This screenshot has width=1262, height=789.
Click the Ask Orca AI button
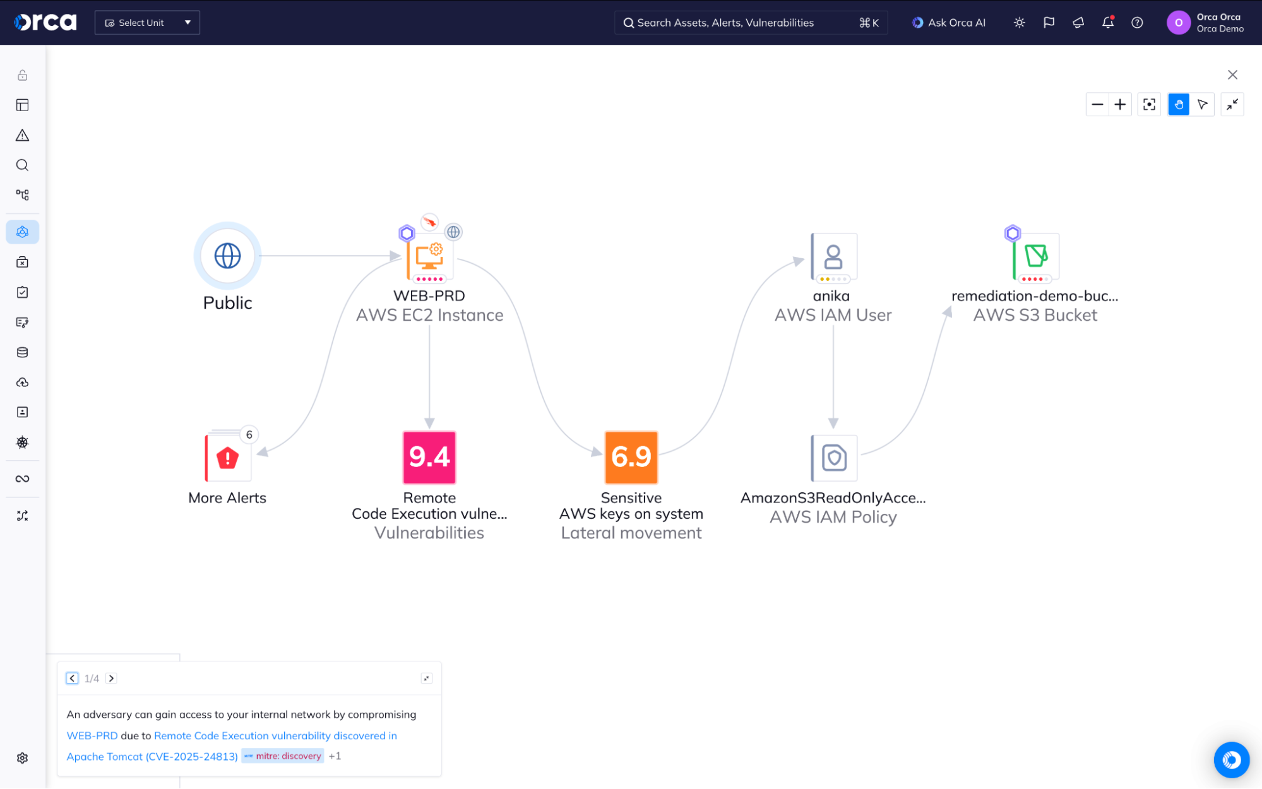948,23
